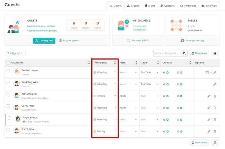Click the top printer icon
Image resolution: width=225 pixels, height=149 pixels.
[215, 53]
